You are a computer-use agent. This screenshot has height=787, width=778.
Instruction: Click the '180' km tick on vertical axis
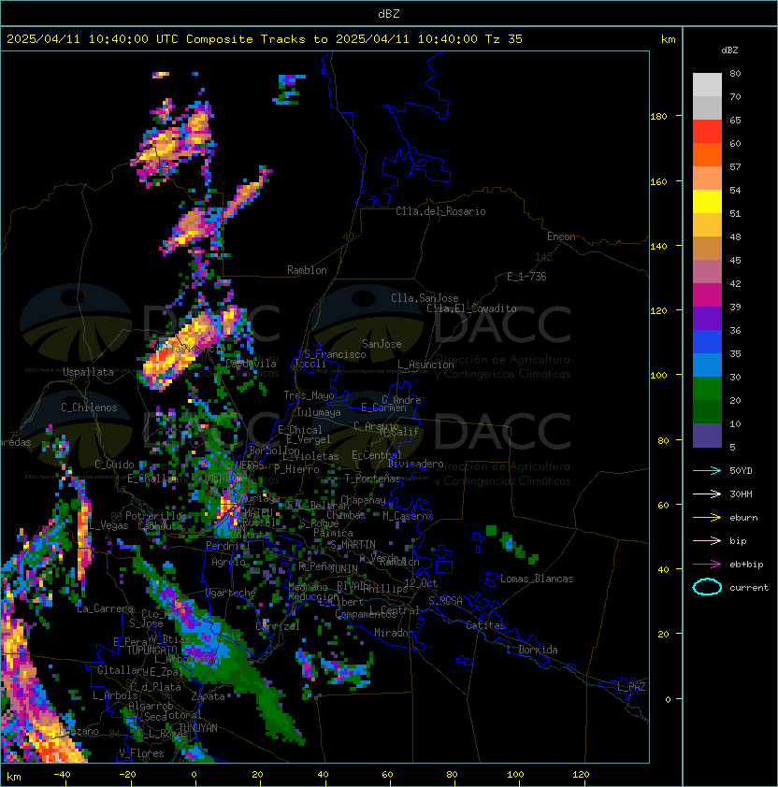point(658,117)
